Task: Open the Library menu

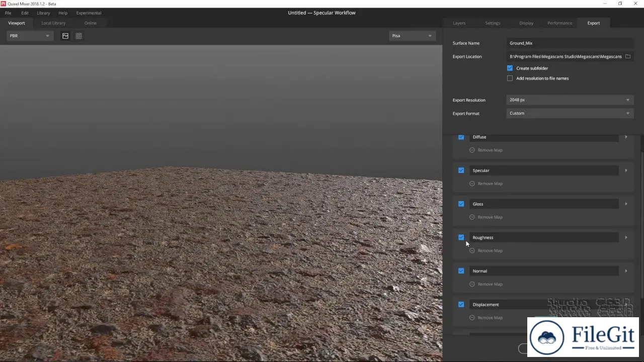Action: [x=43, y=13]
